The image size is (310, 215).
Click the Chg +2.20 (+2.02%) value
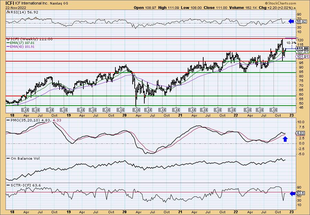click(280, 8)
